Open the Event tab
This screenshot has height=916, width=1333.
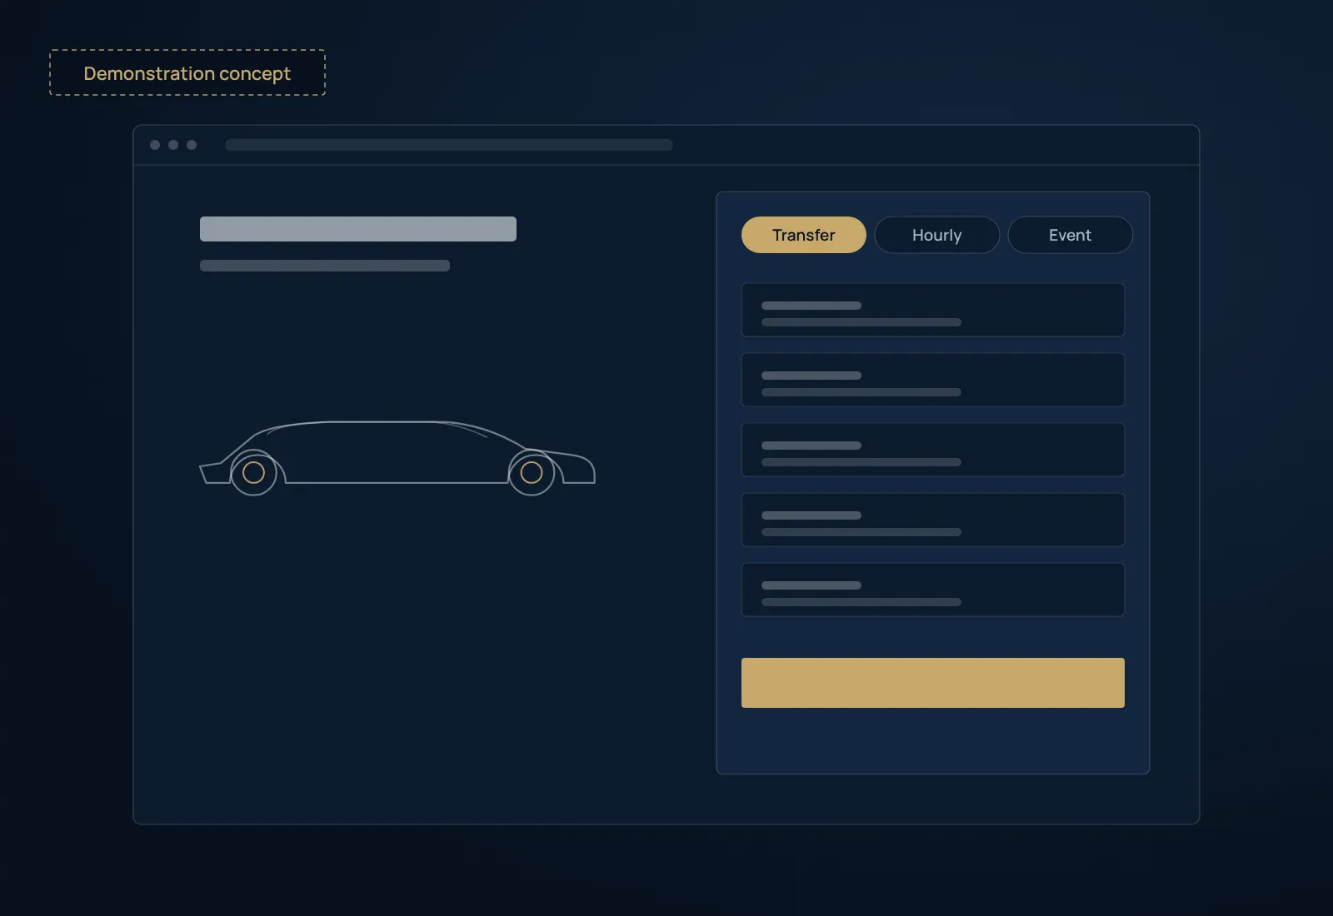coord(1070,235)
